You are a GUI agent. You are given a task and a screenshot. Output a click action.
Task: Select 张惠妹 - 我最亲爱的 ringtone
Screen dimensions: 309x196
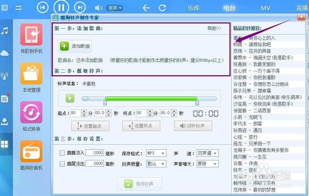coord(254,65)
